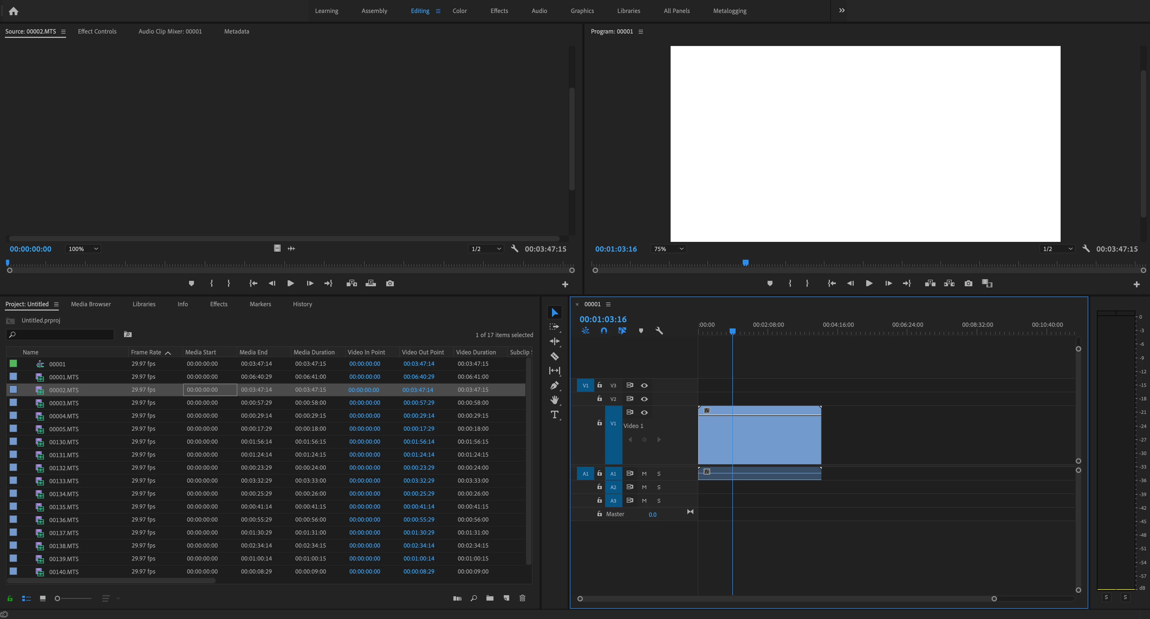1150x619 pixels.
Task: Select the Type tool
Action: pos(554,415)
